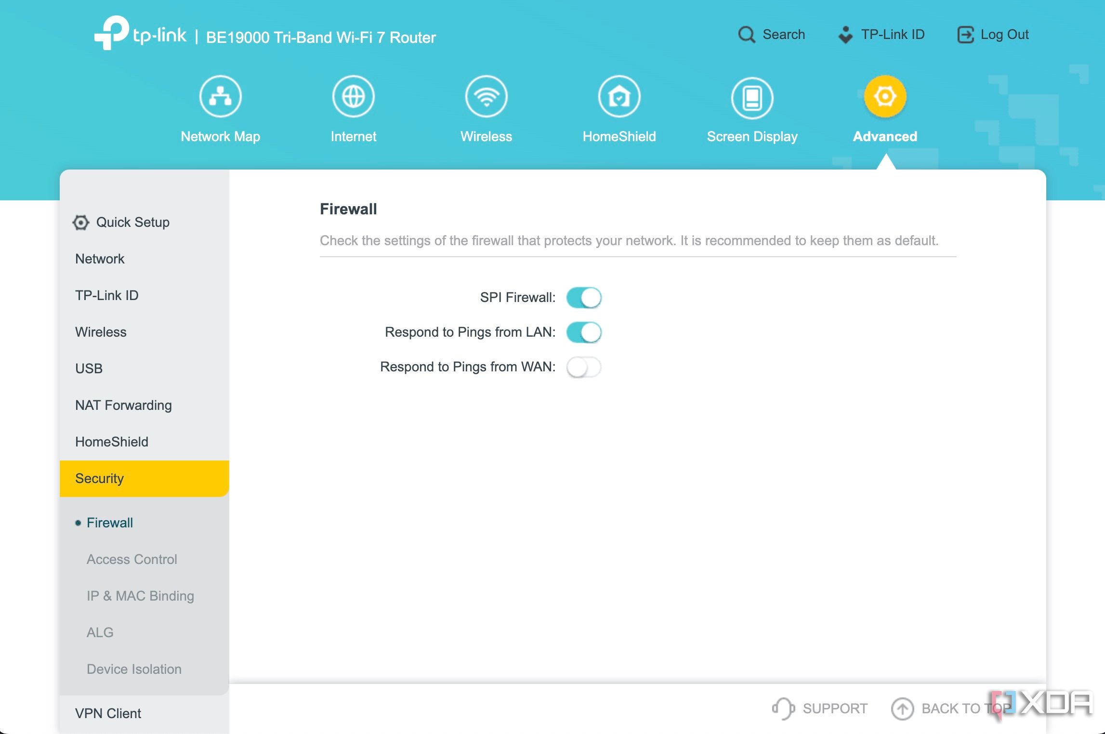This screenshot has height=734, width=1105.
Task: Select the Firewall submenu item
Action: pos(109,522)
